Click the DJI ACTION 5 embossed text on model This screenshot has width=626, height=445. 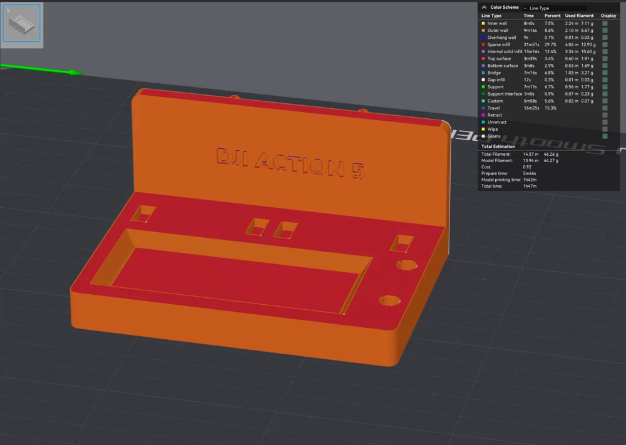290,163
